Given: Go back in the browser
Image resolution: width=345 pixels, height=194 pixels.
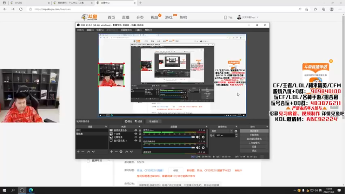Looking at the screenshot, I should tap(5, 9).
